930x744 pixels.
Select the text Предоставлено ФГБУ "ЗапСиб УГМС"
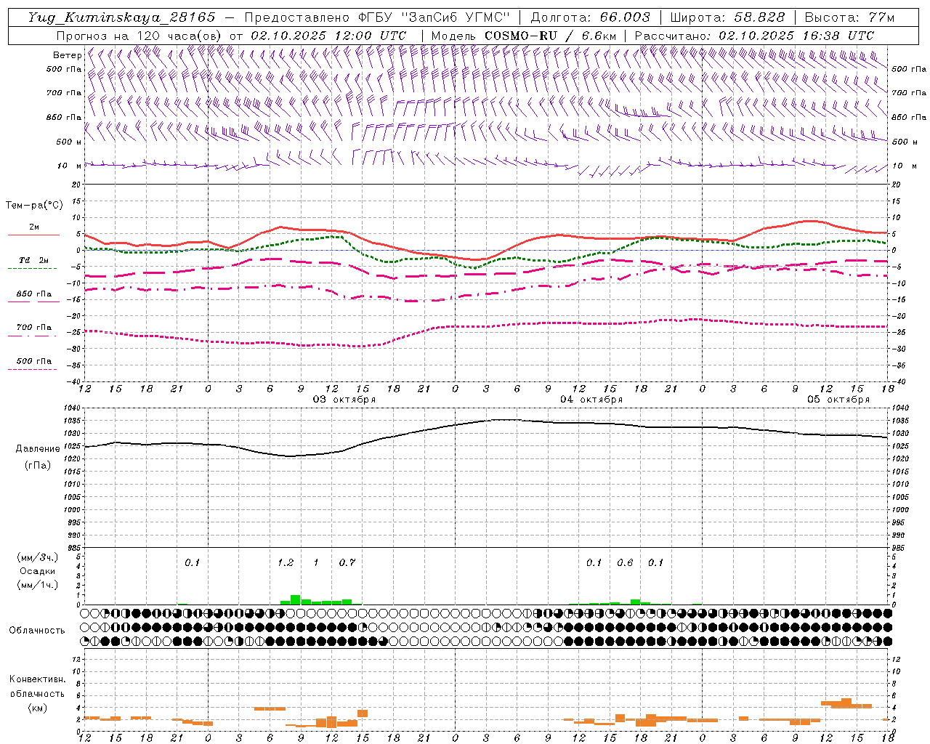pyautogui.click(x=377, y=17)
